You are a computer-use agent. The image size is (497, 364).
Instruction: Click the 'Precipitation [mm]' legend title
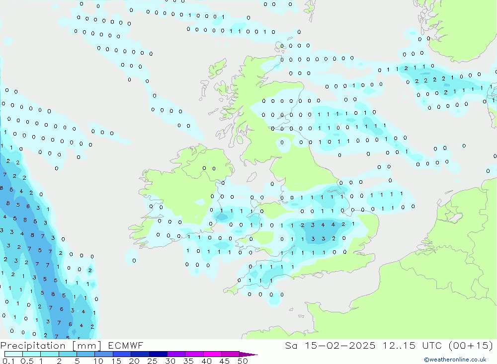(x=51, y=346)
